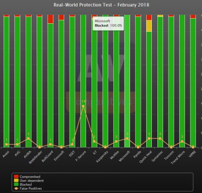Click the Trend Micro false positives marker labeled 2

(x=182, y=141)
